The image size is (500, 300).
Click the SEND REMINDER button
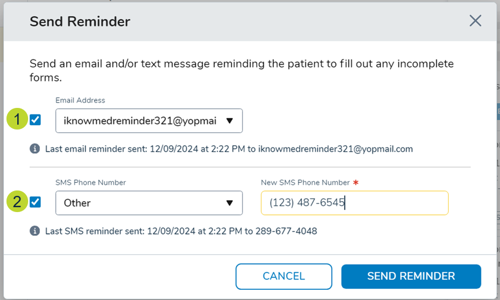point(411,276)
